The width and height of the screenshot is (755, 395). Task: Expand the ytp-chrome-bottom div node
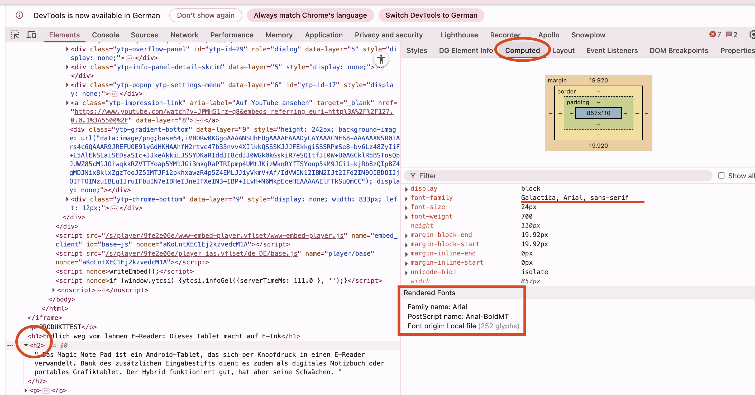[x=67, y=199]
